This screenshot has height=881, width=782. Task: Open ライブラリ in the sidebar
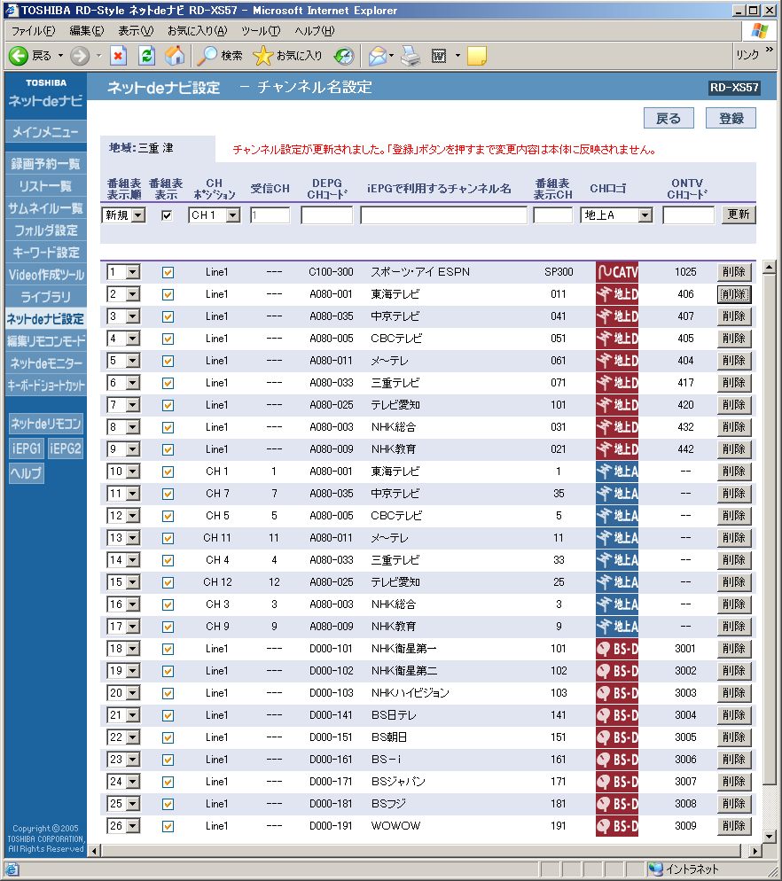(45, 297)
